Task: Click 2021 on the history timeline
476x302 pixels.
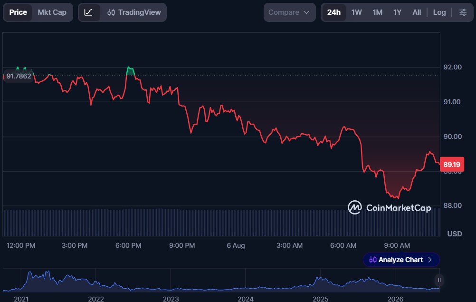Action: click(x=21, y=299)
